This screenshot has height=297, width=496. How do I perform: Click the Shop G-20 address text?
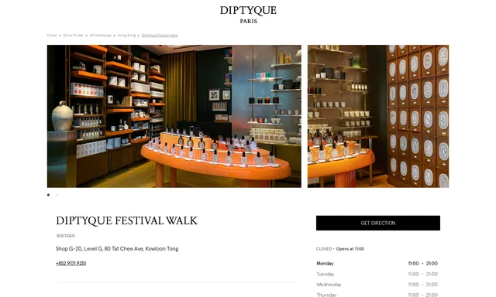(117, 249)
